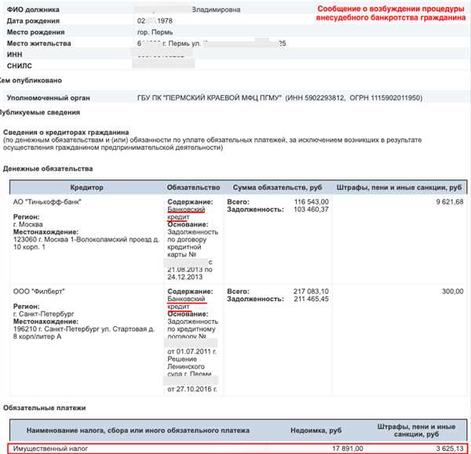Select total amount '217 083,10'
This screenshot has width=471, height=454.
(311, 292)
